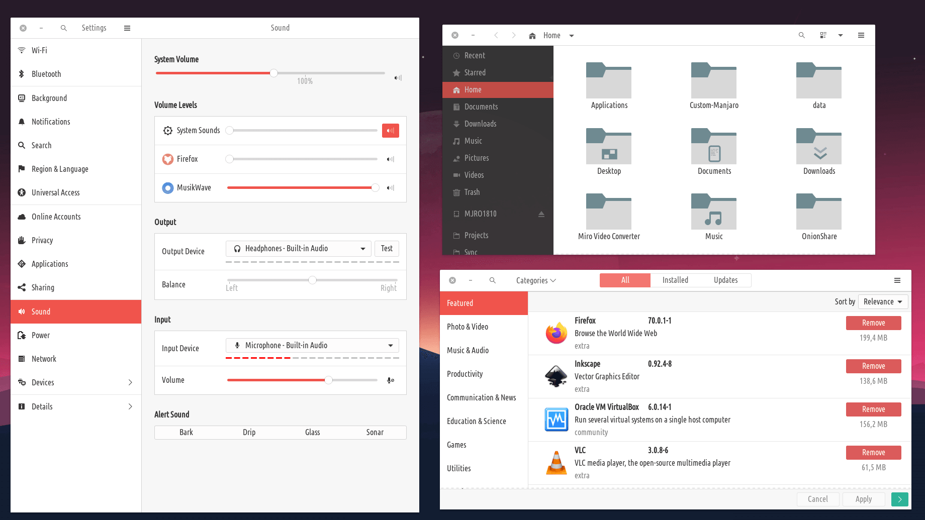Toggle the file manager view mode icon

tap(823, 35)
